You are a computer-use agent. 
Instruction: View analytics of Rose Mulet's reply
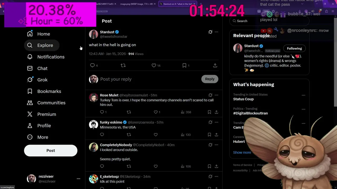pyautogui.click(x=186, y=112)
